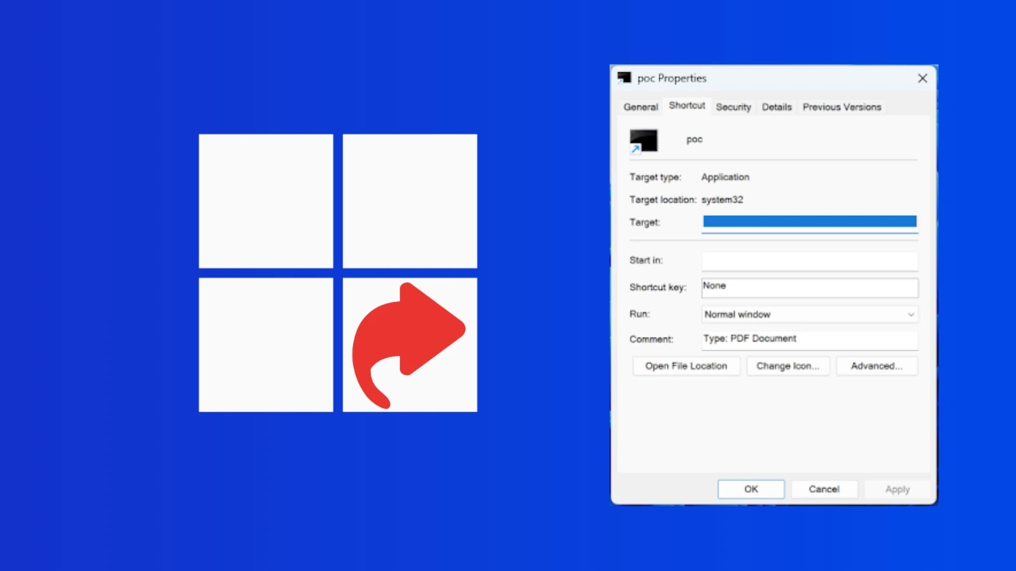Click the Shortcut key field showing None
The height and width of the screenshot is (571, 1016).
[x=809, y=287]
